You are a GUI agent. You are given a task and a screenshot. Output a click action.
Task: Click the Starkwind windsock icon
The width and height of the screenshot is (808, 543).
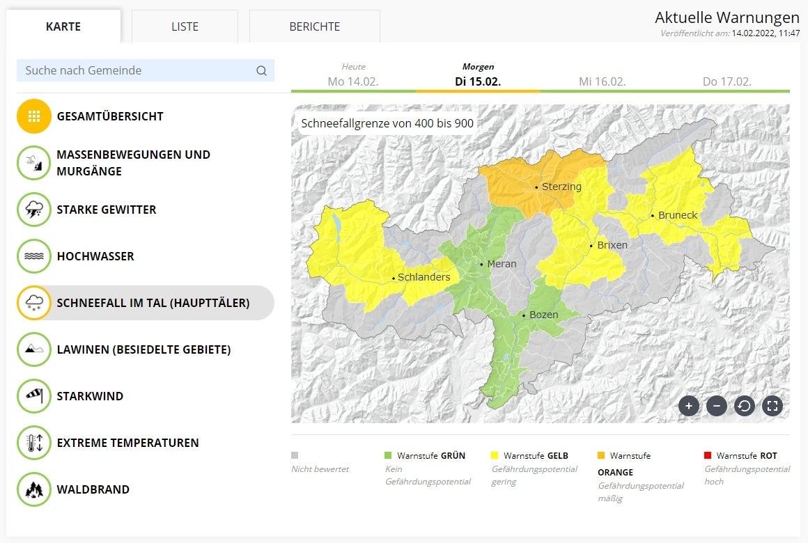coord(34,396)
